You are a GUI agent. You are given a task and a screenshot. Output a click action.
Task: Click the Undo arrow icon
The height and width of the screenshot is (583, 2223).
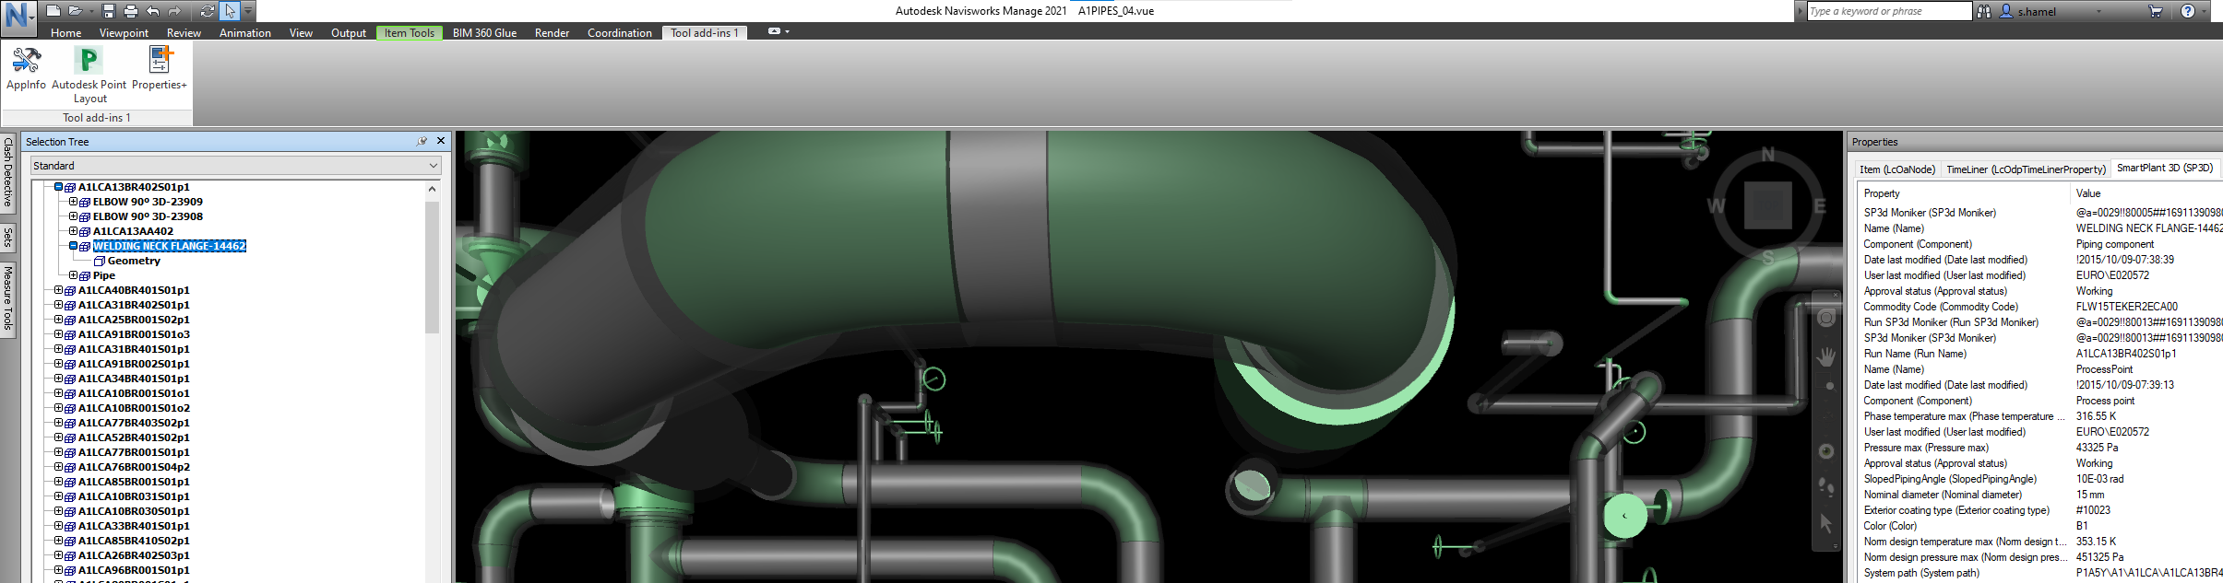point(152,11)
